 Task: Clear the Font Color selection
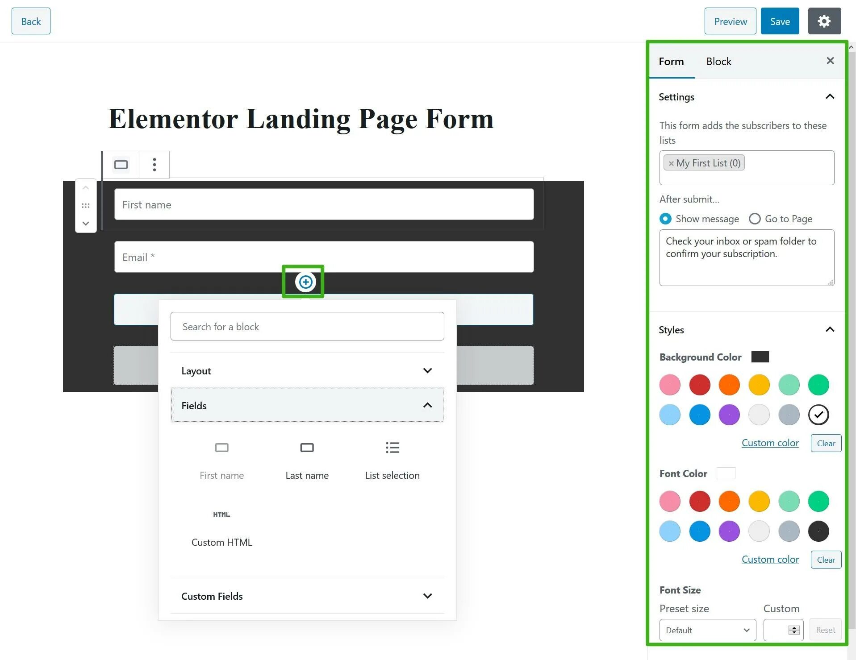pos(826,560)
